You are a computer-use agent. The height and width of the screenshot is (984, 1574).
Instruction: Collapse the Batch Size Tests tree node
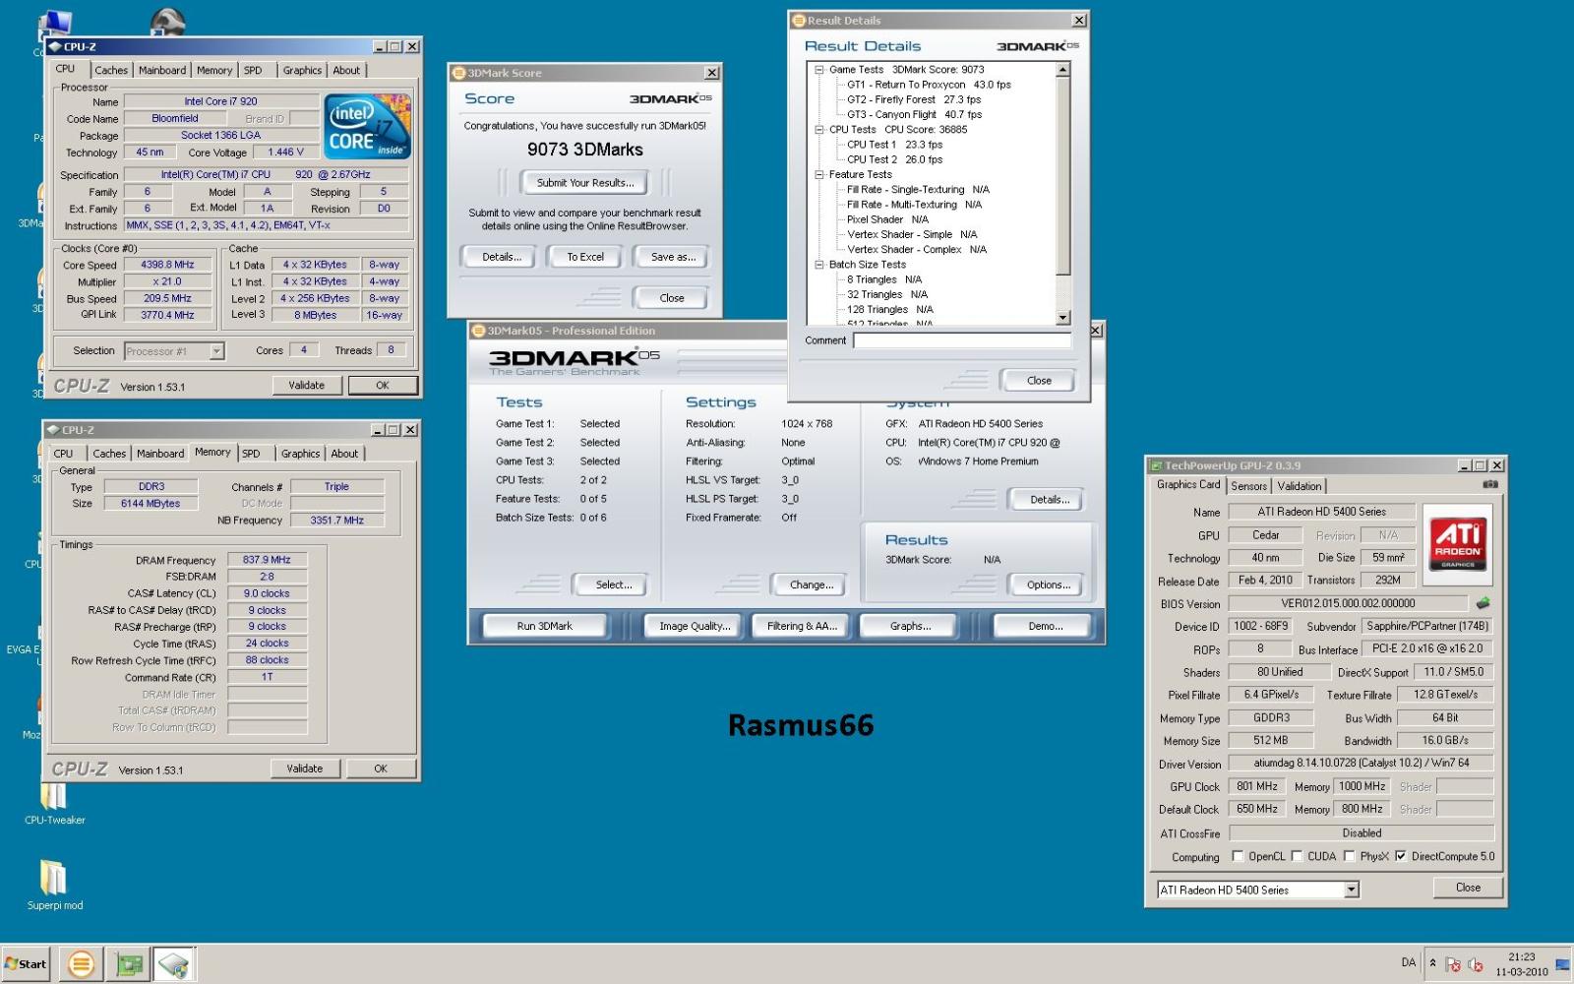tap(818, 265)
